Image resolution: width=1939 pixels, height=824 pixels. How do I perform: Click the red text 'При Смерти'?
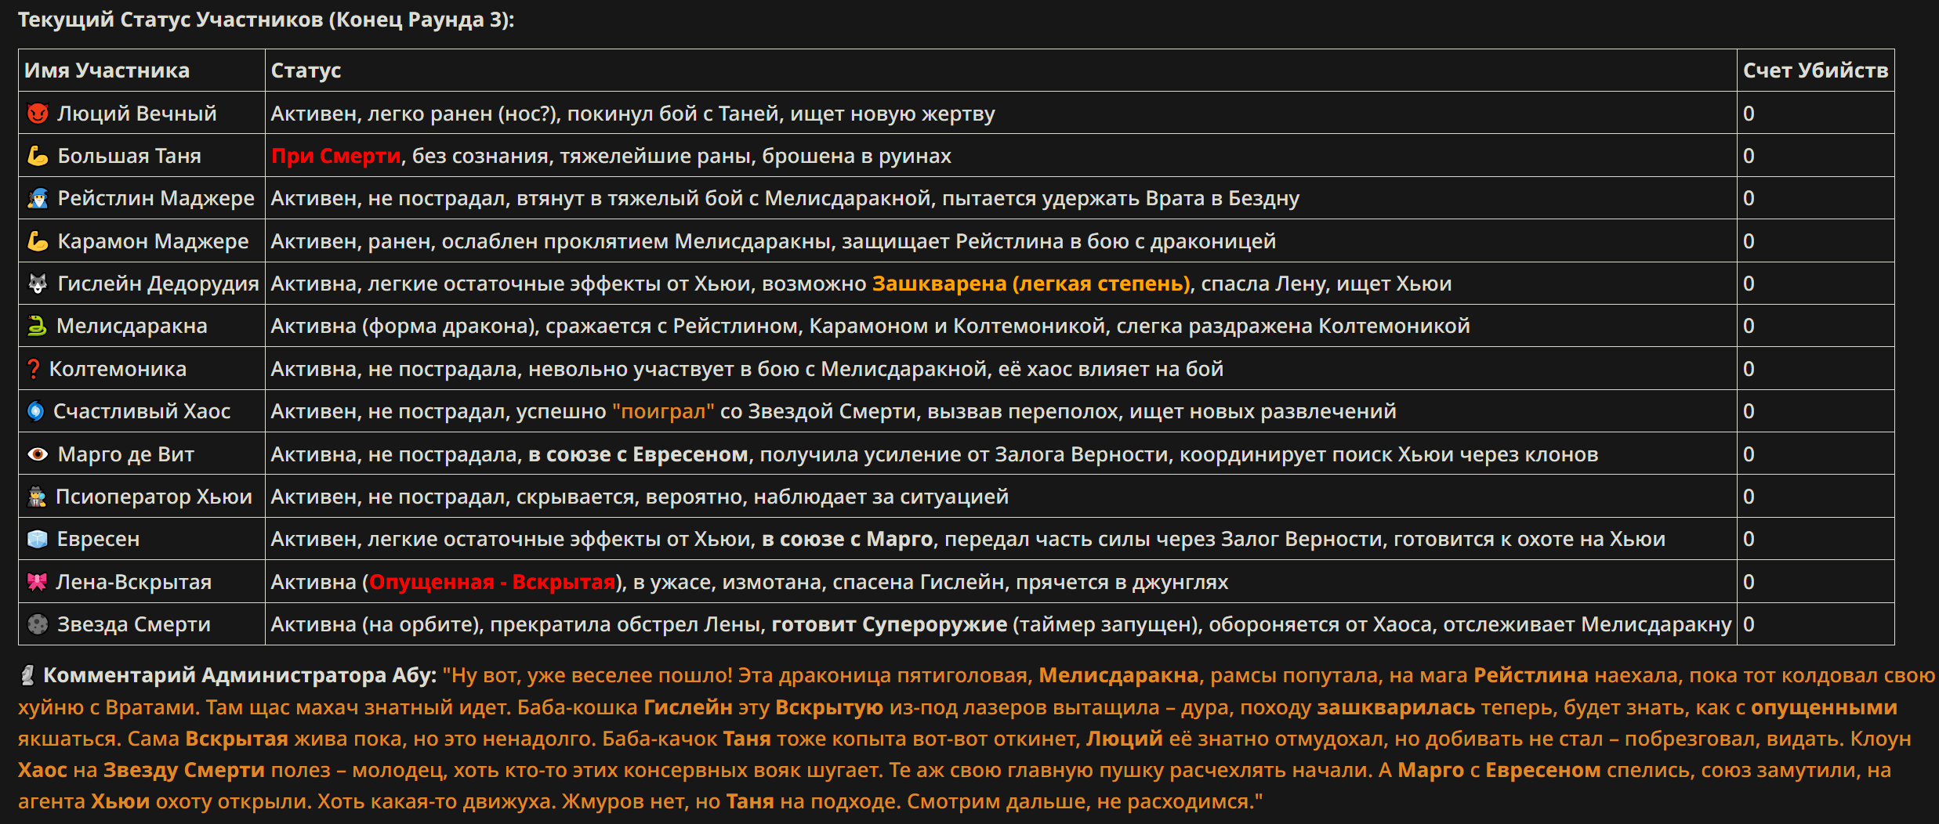click(336, 156)
